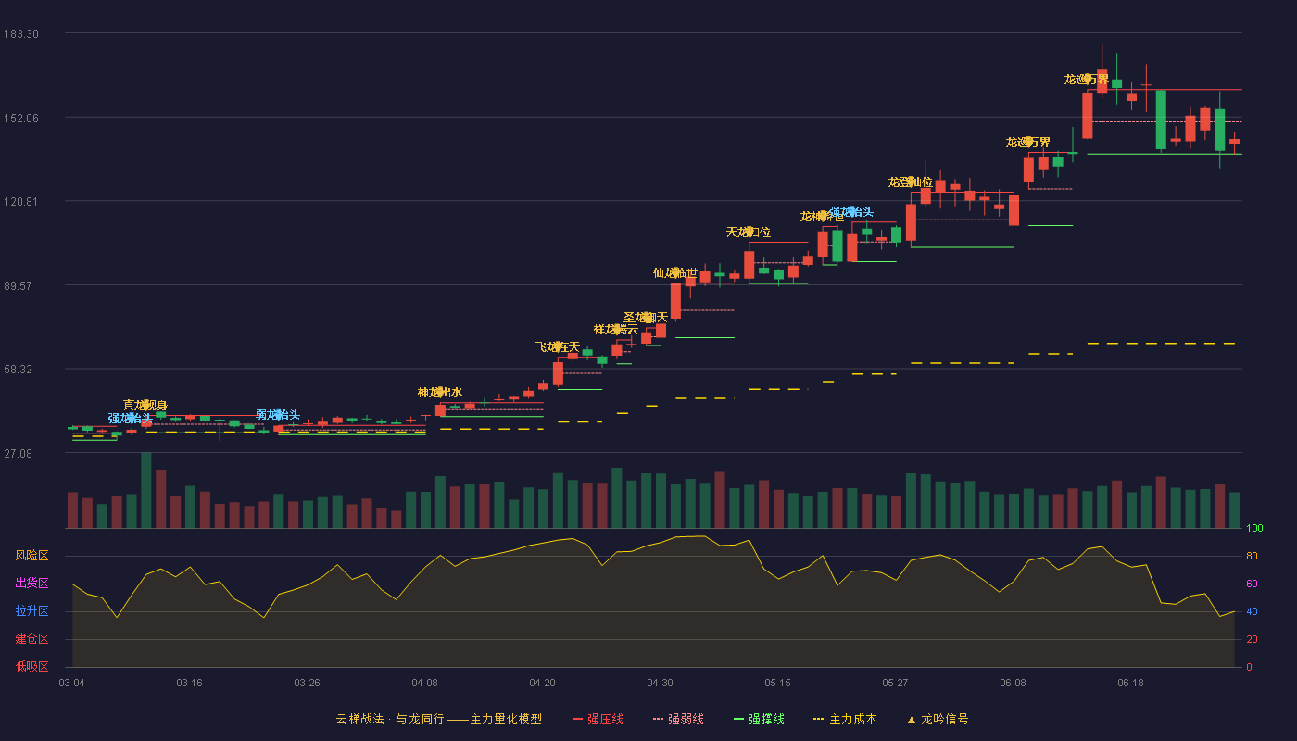The height and width of the screenshot is (741, 1297).
Task: Toggle the 强撑线 legend entry
Action: point(759,719)
